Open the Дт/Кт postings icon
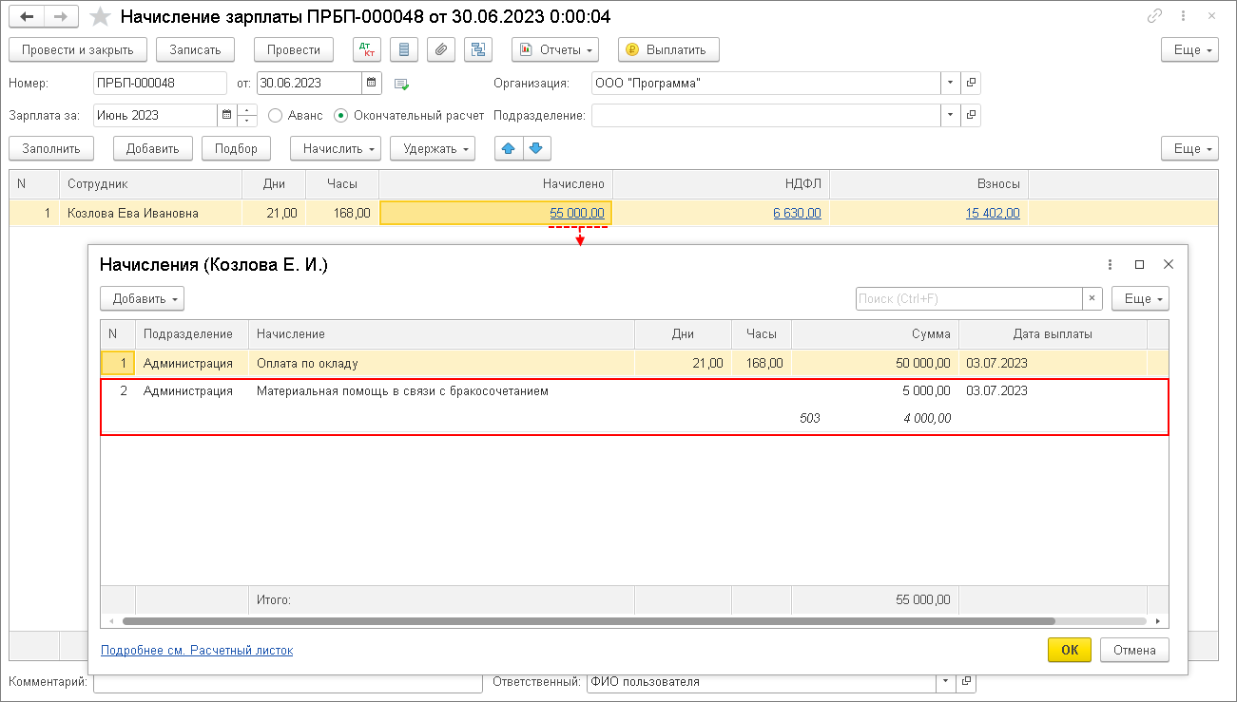The image size is (1237, 702). [x=366, y=50]
